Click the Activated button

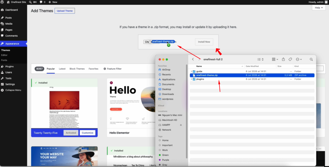coord(71,133)
